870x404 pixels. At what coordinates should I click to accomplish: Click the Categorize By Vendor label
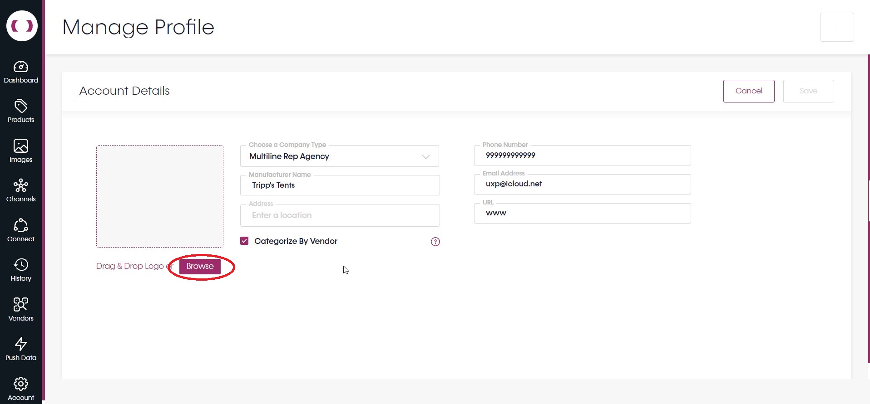pyautogui.click(x=296, y=241)
